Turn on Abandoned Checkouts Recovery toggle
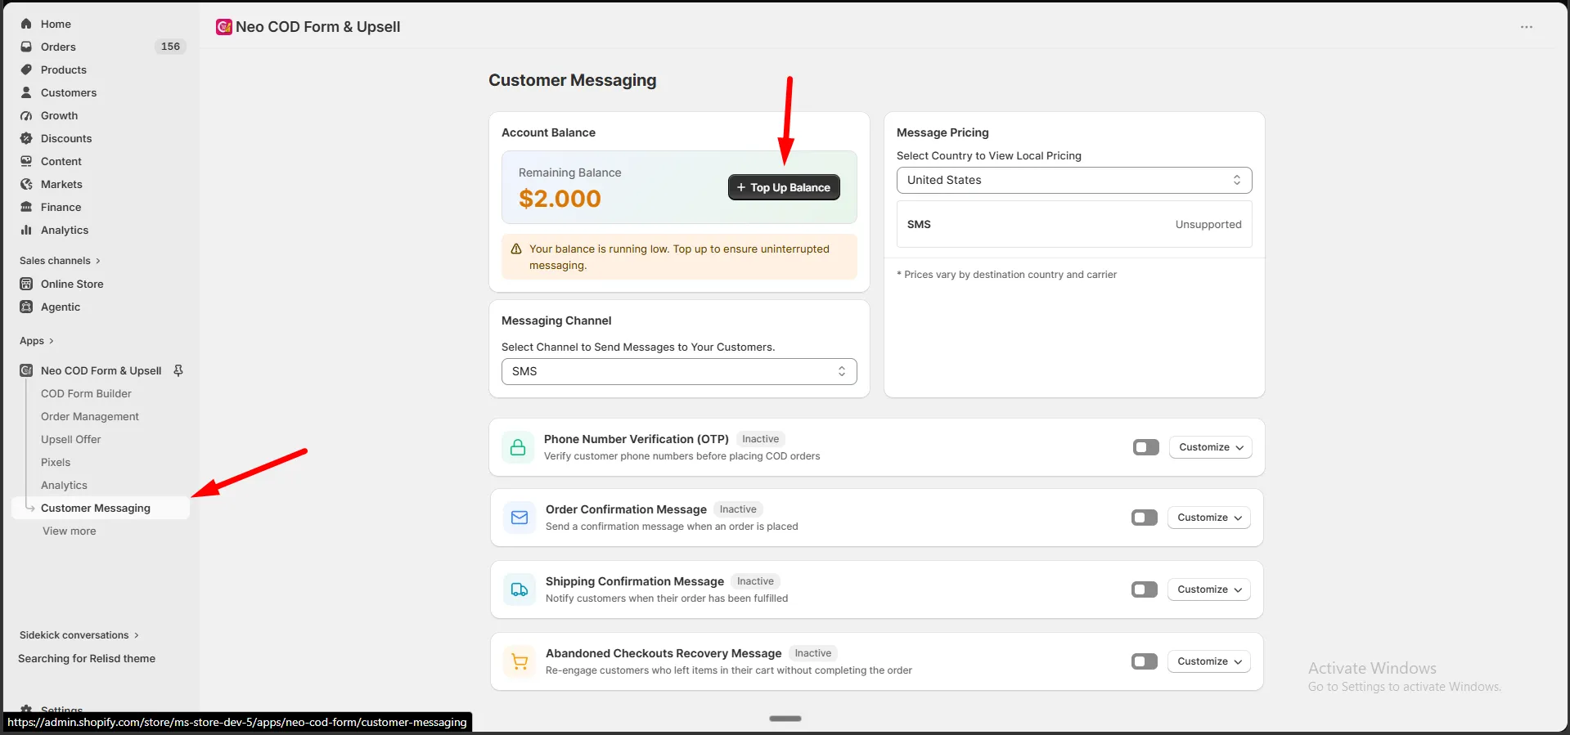 [x=1145, y=661]
